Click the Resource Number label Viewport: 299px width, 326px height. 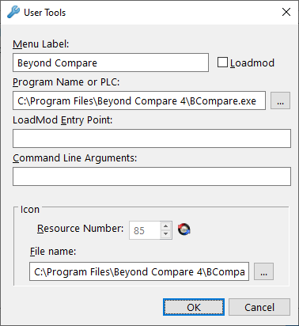point(80,229)
